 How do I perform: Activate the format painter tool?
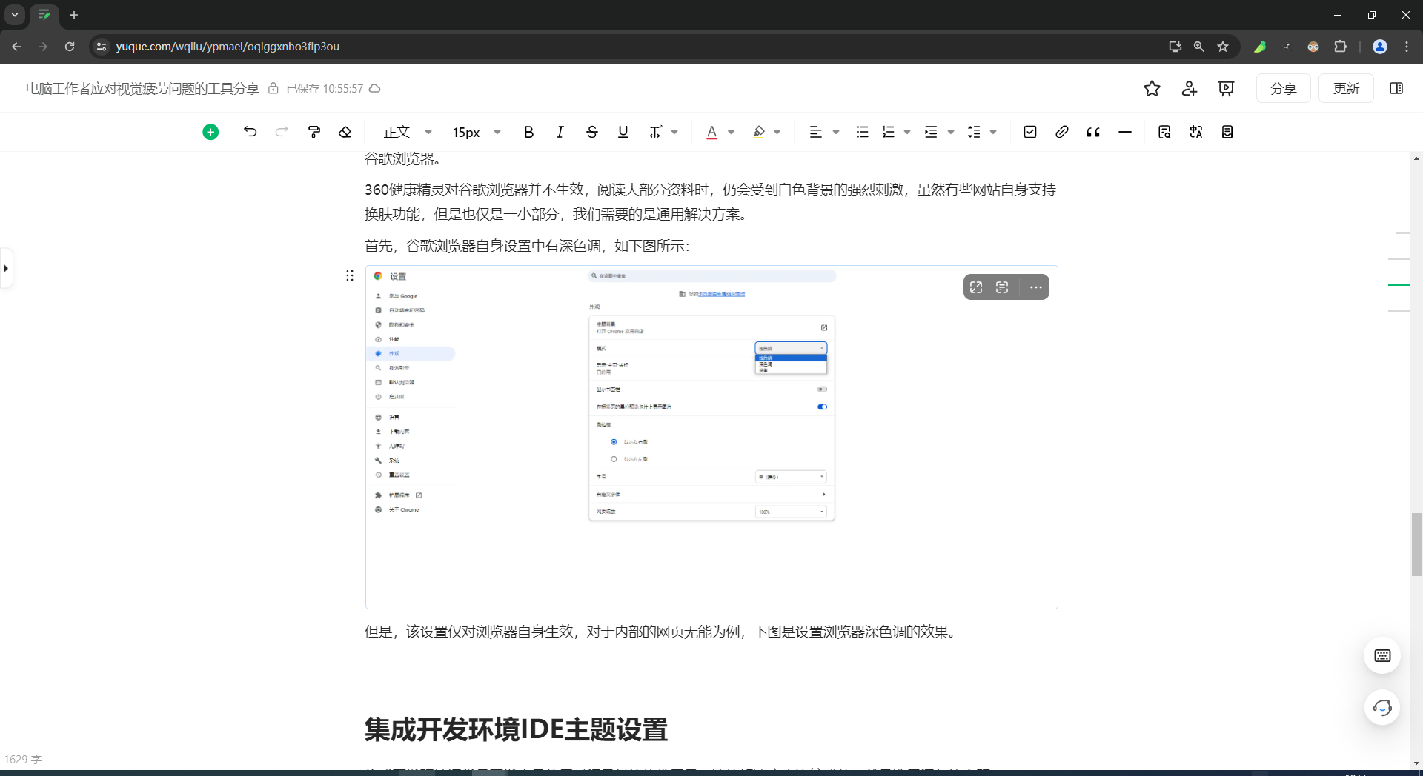click(x=314, y=132)
